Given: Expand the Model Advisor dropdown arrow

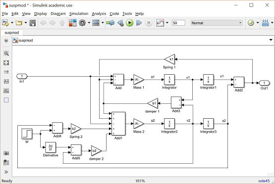Looking at the screenshot, I should (x=258, y=23).
